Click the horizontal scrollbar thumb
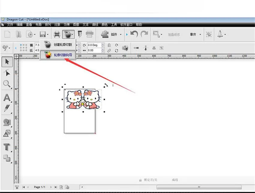The height and width of the screenshot is (193, 255). coord(199,187)
